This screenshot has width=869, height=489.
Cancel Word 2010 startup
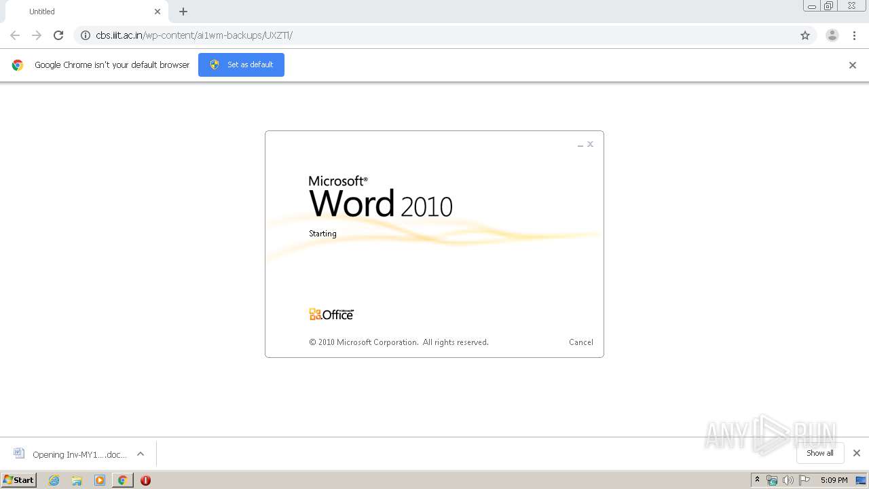[581, 342]
